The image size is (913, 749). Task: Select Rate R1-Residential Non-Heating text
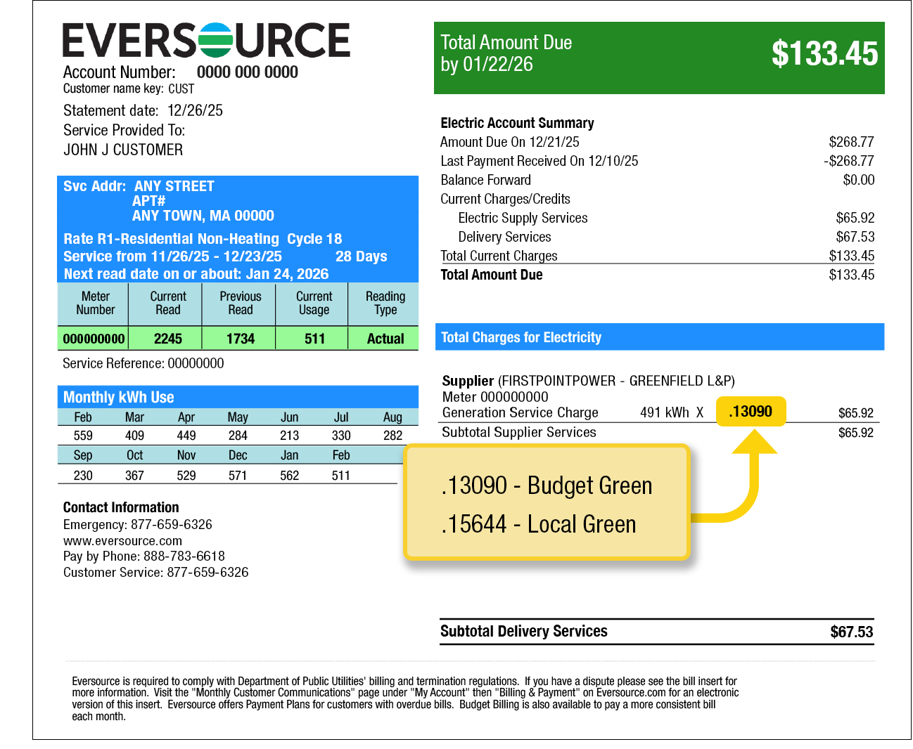point(169,239)
